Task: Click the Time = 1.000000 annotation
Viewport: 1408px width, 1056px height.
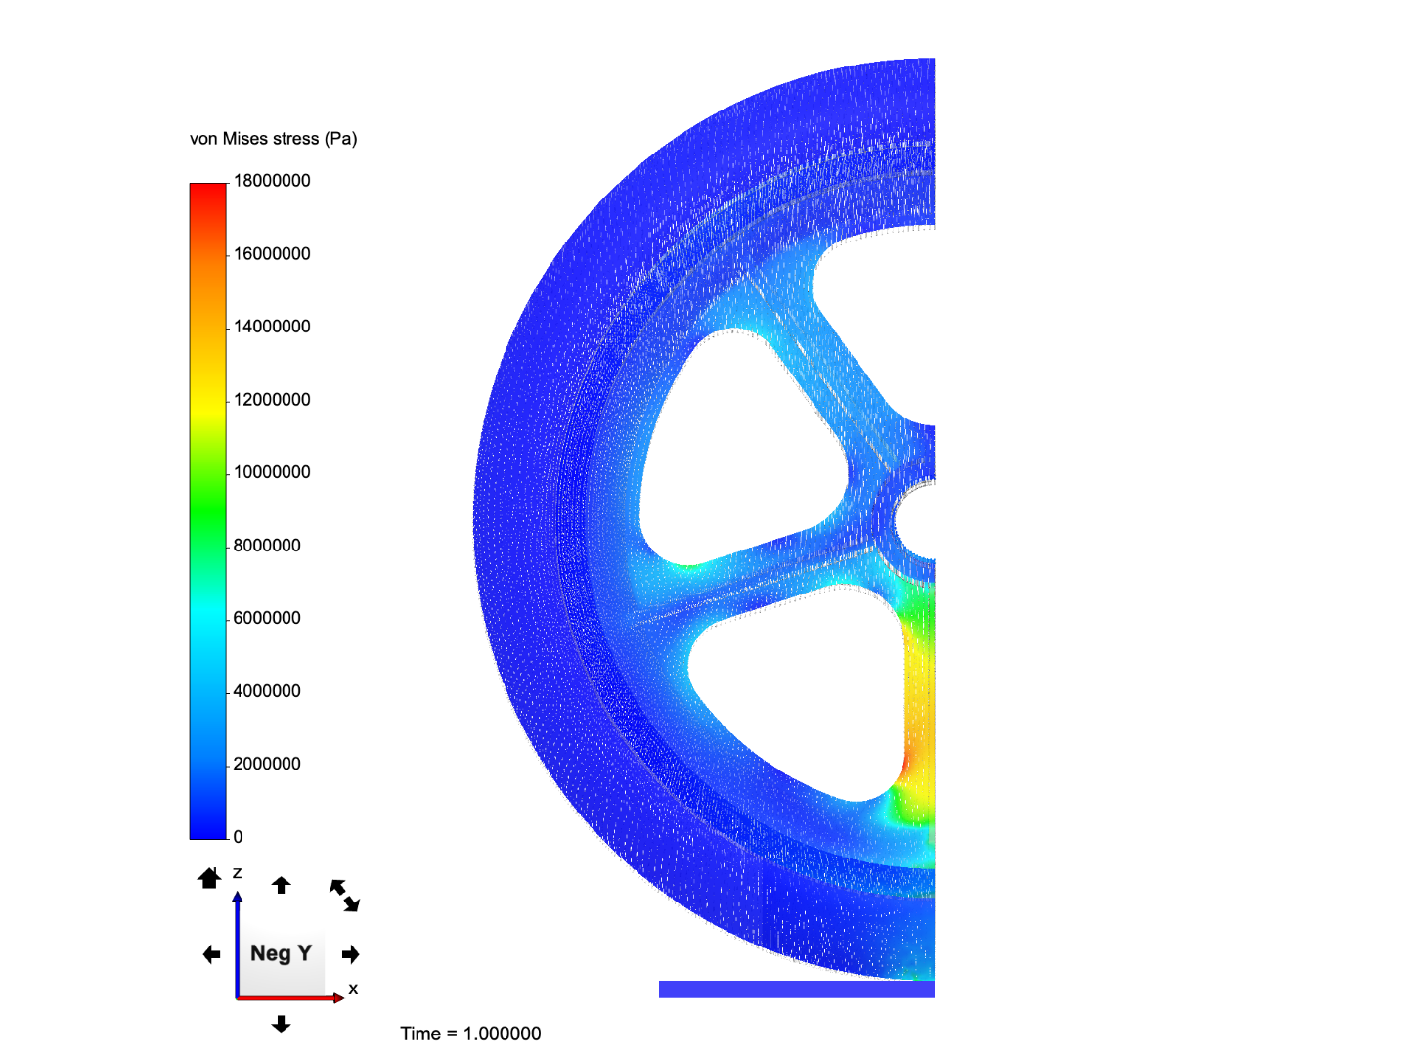Action: tap(471, 1033)
